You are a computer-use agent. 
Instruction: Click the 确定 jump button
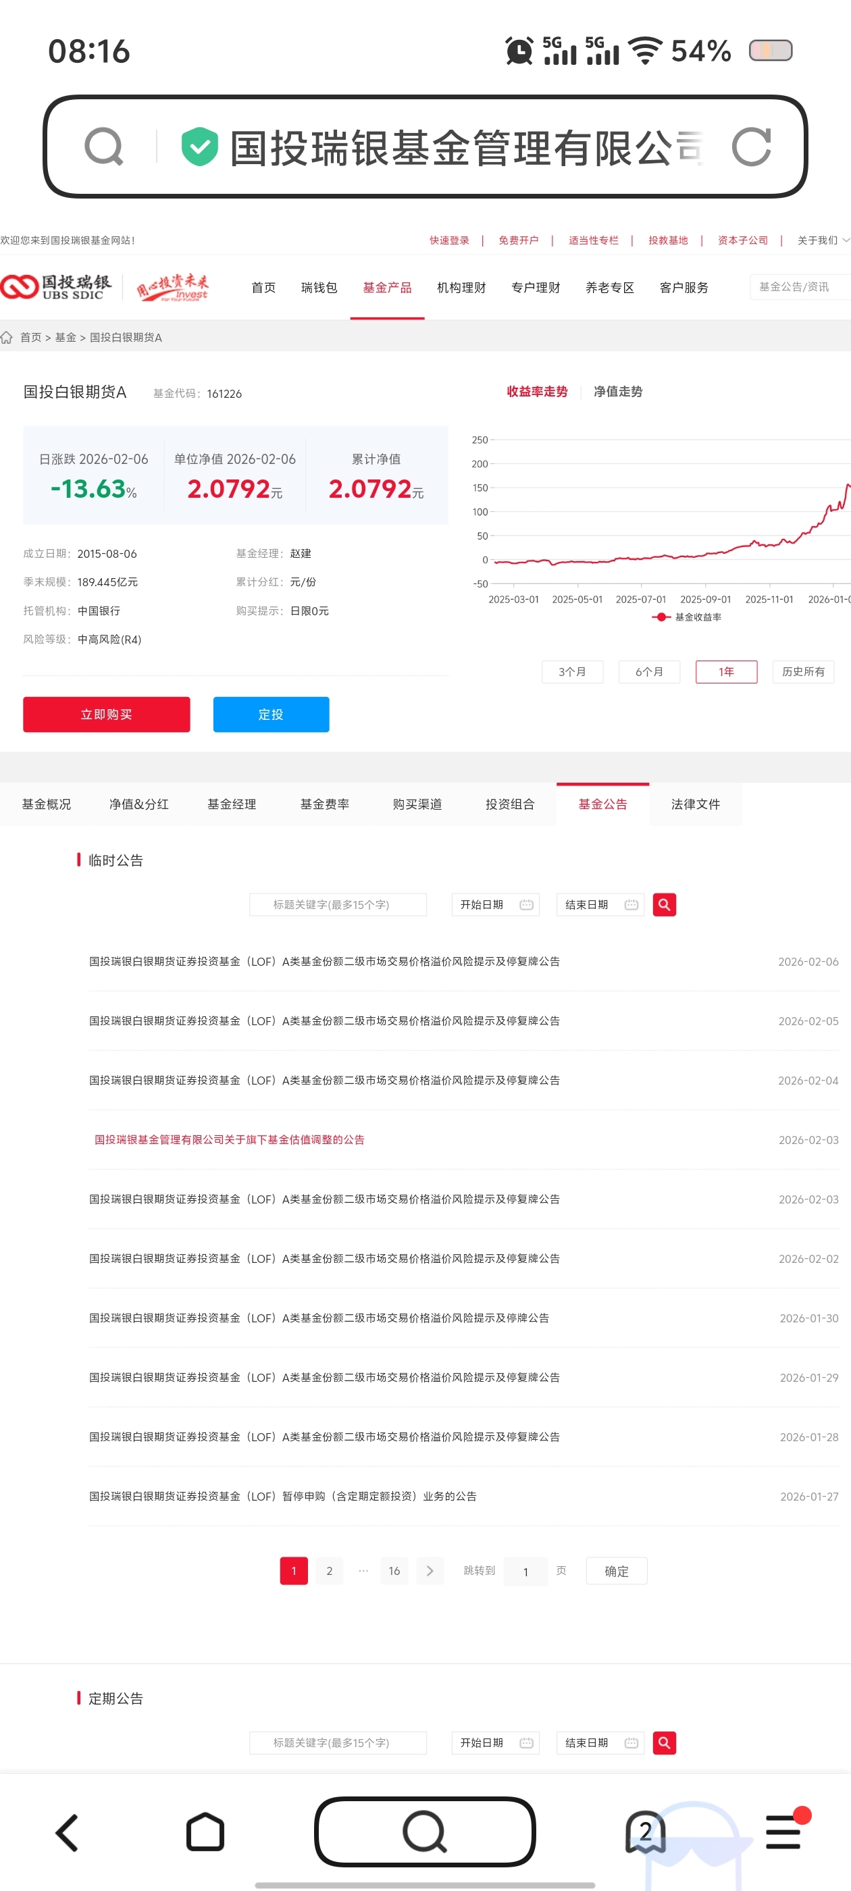[617, 1571]
